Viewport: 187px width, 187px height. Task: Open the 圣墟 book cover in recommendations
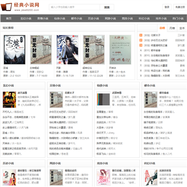15,50
